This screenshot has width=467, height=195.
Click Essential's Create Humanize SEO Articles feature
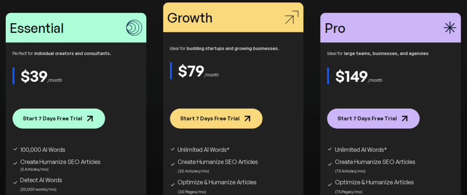(x=60, y=162)
